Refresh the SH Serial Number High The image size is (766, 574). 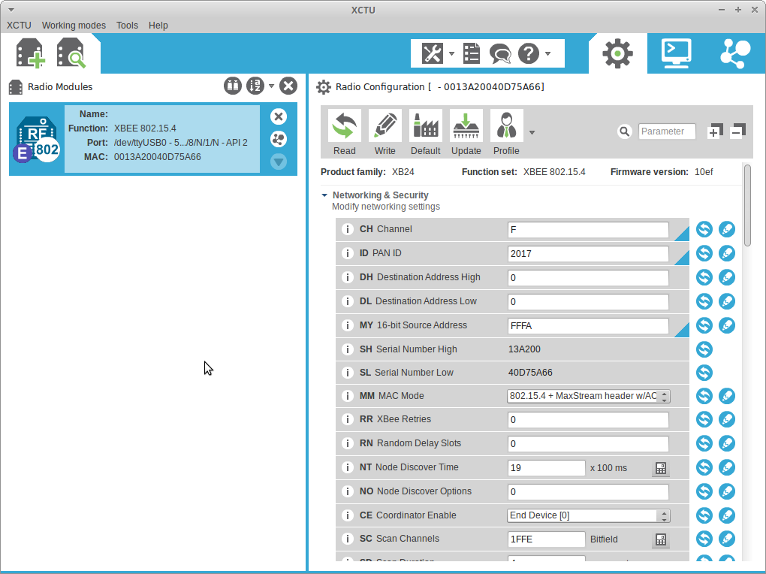704,349
